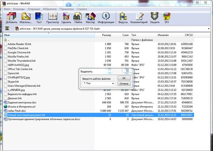Select Office Tab Center.lnk file name
213x151 pixels.
20,69
